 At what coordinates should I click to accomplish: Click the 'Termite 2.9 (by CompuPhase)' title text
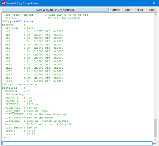click(x=22, y=3)
